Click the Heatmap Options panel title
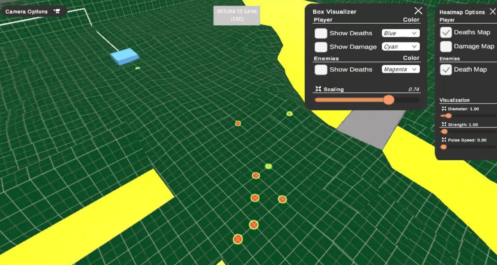 click(462, 12)
